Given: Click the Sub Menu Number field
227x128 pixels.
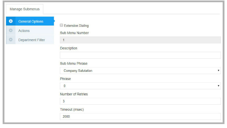Looking at the screenshot, I should tap(140, 40).
